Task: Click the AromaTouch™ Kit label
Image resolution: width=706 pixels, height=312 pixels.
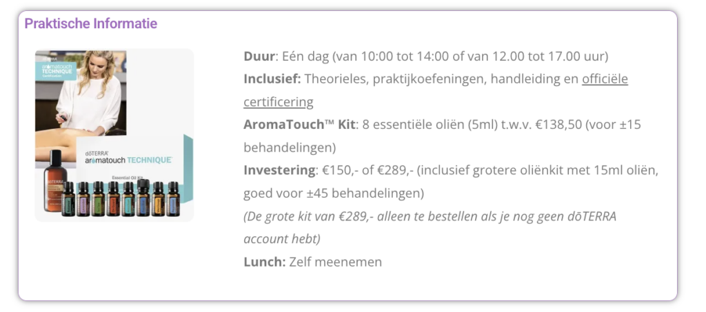Action: (x=300, y=125)
